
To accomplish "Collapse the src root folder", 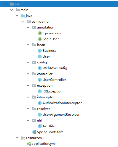I will (6, 4).
